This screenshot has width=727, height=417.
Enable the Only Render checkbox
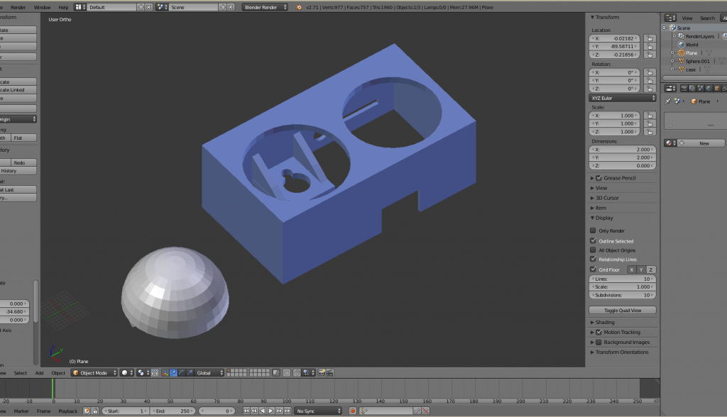click(593, 230)
